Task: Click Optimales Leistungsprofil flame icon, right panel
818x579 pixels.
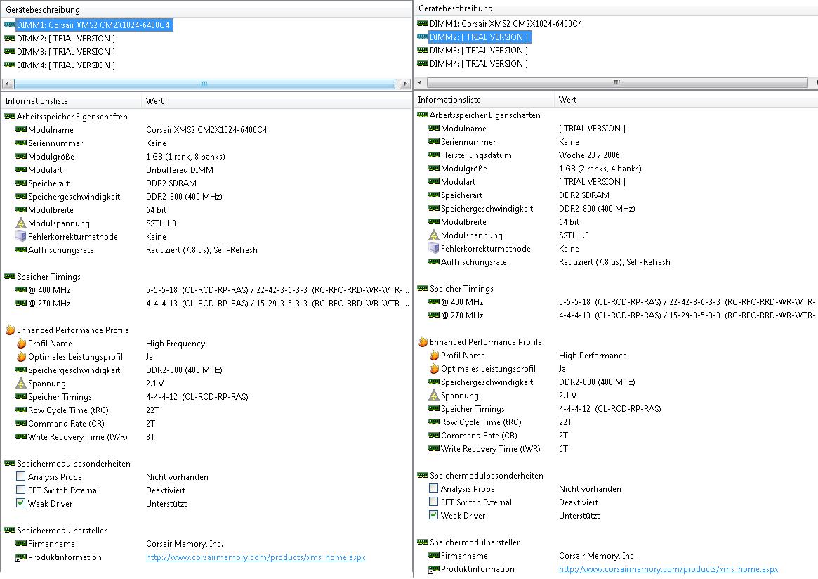Action: click(x=433, y=369)
